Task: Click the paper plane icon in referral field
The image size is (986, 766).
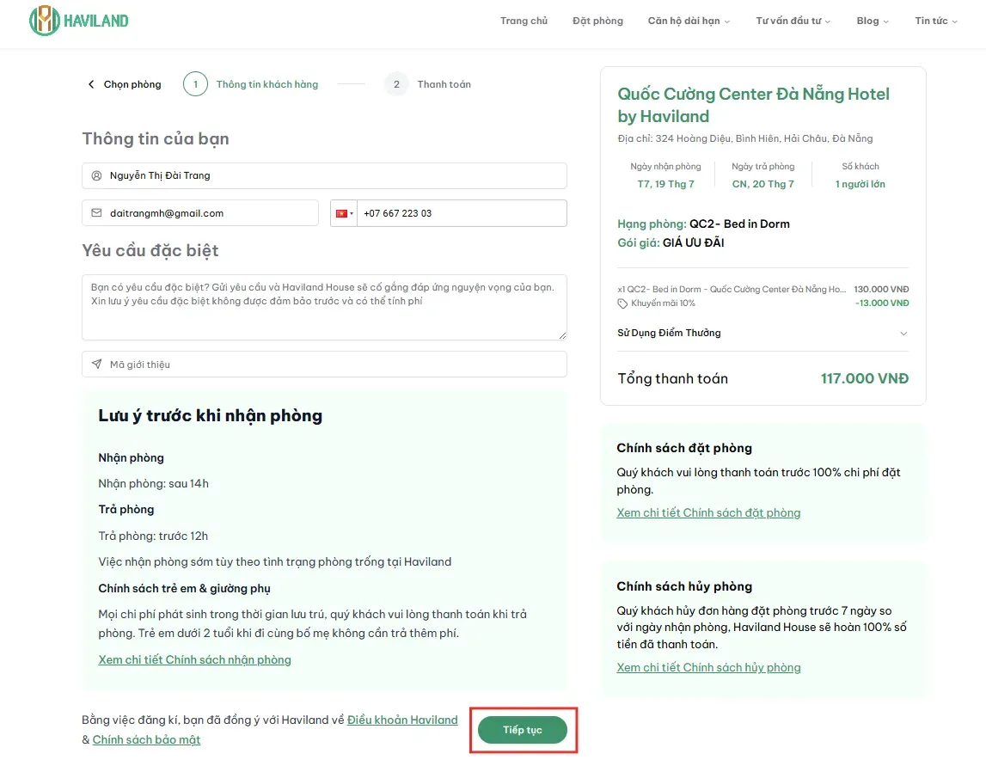Action: click(x=96, y=365)
